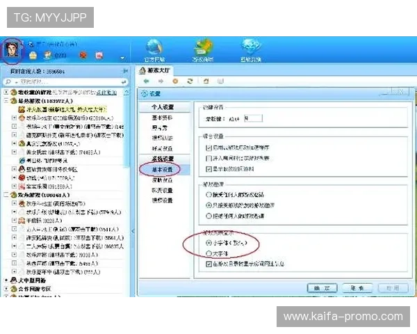Screen dimensions: 417x334
Task: Select the second game invitation radio option
Action: [208, 205]
